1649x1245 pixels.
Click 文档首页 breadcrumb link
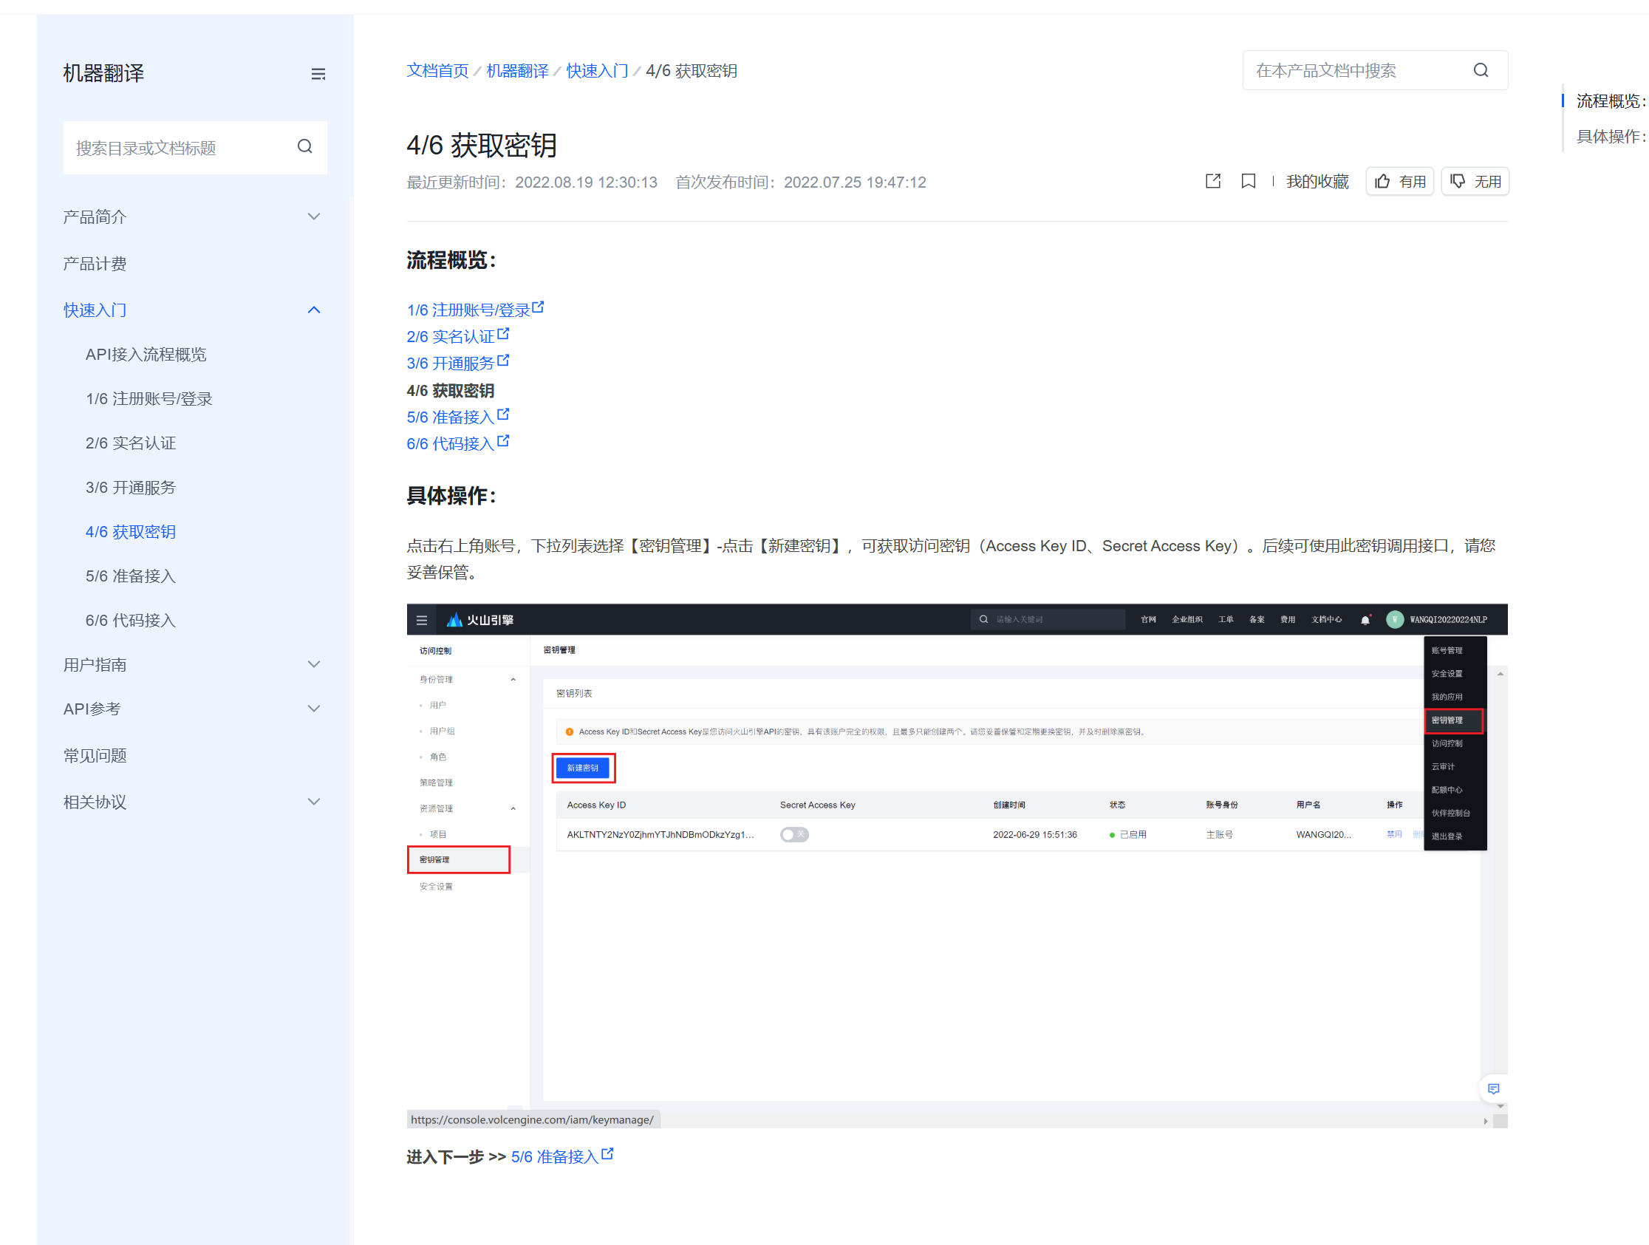(x=437, y=71)
